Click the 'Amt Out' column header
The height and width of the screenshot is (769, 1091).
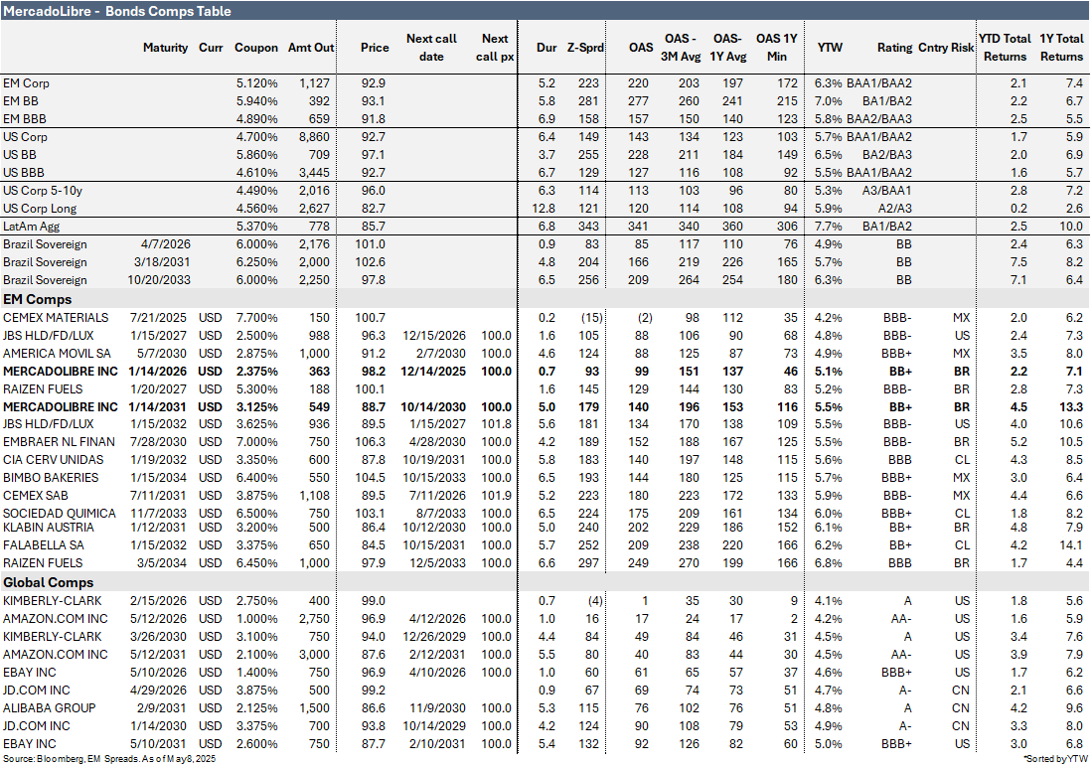(310, 48)
